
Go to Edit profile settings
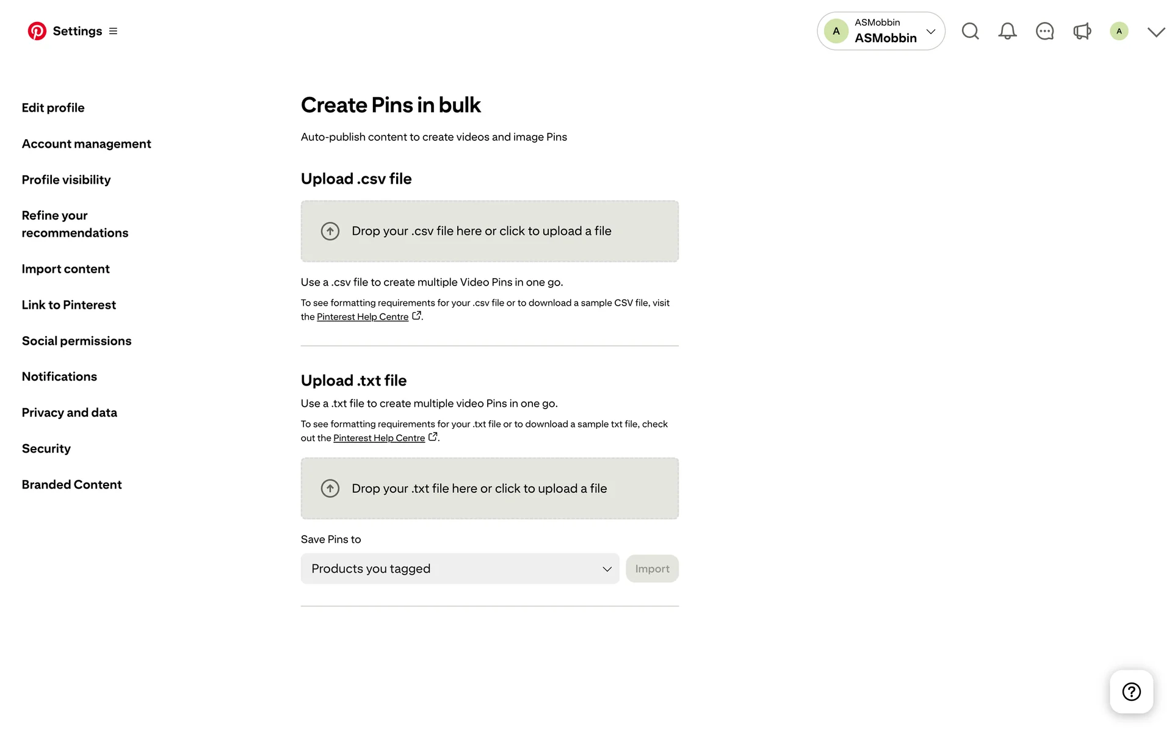(x=53, y=108)
